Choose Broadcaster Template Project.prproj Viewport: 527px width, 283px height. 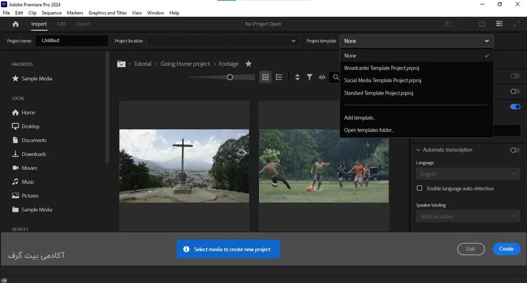tap(416, 68)
